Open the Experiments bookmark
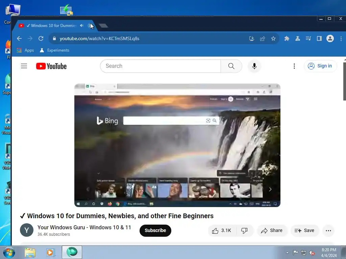This screenshot has height=259, width=346. [x=54, y=50]
